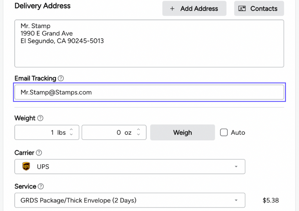This screenshot has width=299, height=211.
Task: Focus the Email Tracking input field
Action: click(149, 92)
